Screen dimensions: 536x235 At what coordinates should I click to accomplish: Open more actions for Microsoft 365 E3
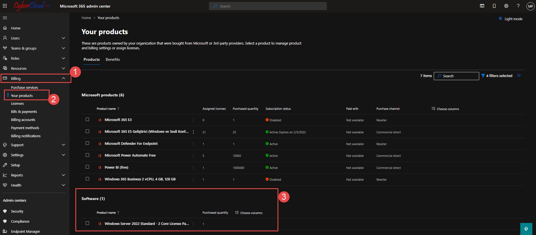pos(193,120)
